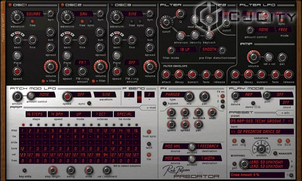Click the uni detune knob
Image resolution: width=302 pixels, height=181 pixels.
235,95
